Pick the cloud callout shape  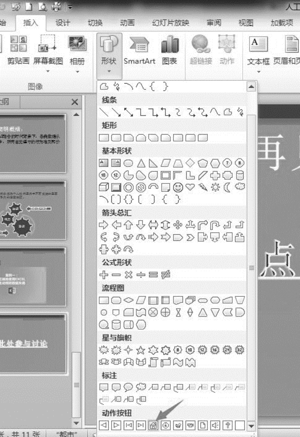[x=141, y=388]
